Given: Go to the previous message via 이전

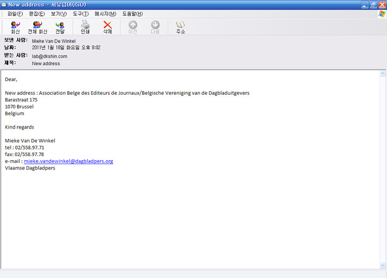Looking at the screenshot, I should (132, 27).
